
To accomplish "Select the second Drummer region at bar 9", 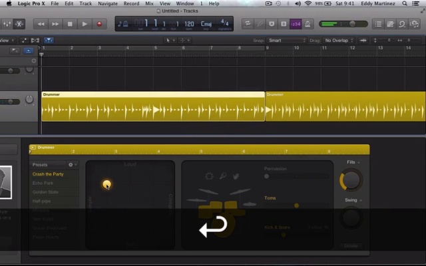I will click(345, 106).
